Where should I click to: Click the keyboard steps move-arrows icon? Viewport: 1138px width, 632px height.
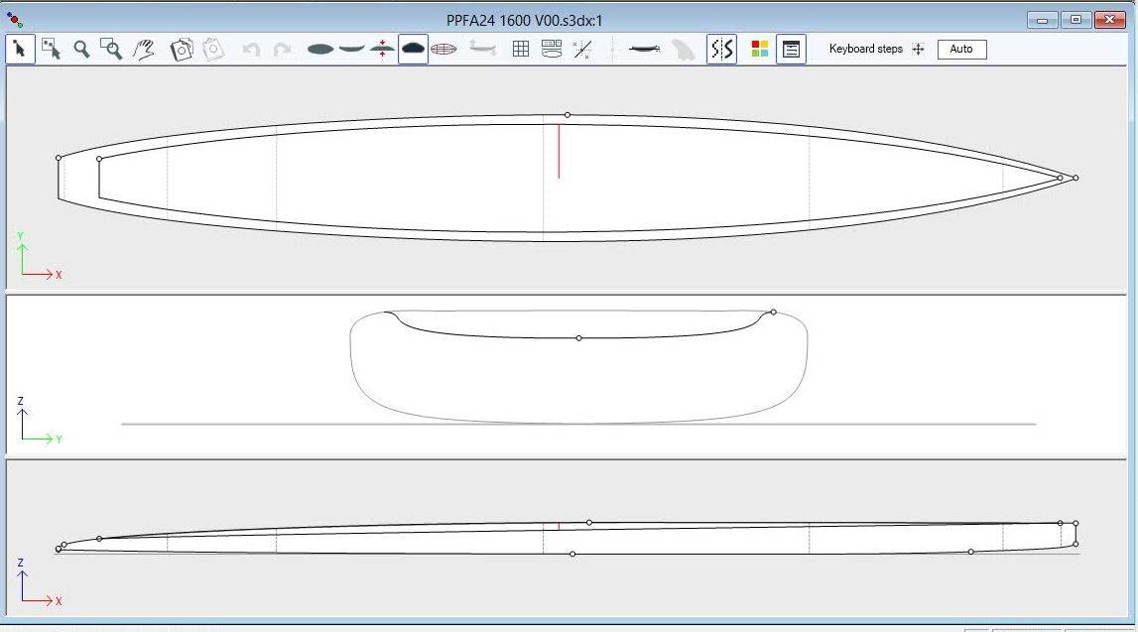pyautogui.click(x=918, y=49)
